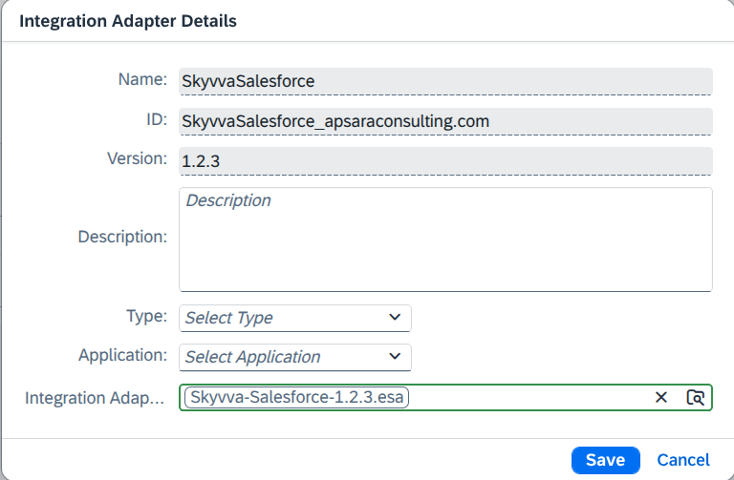Click the Description: field label

[122, 237]
